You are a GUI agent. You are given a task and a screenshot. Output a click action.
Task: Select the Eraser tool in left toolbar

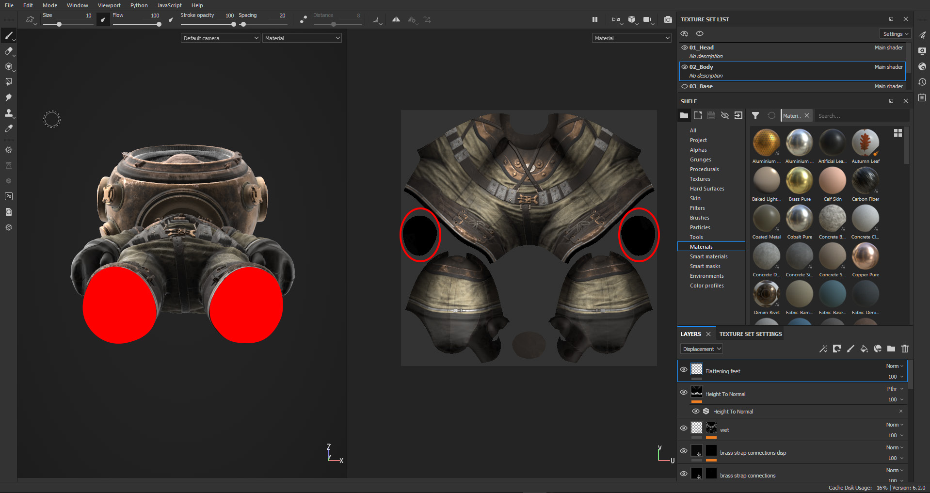click(9, 51)
